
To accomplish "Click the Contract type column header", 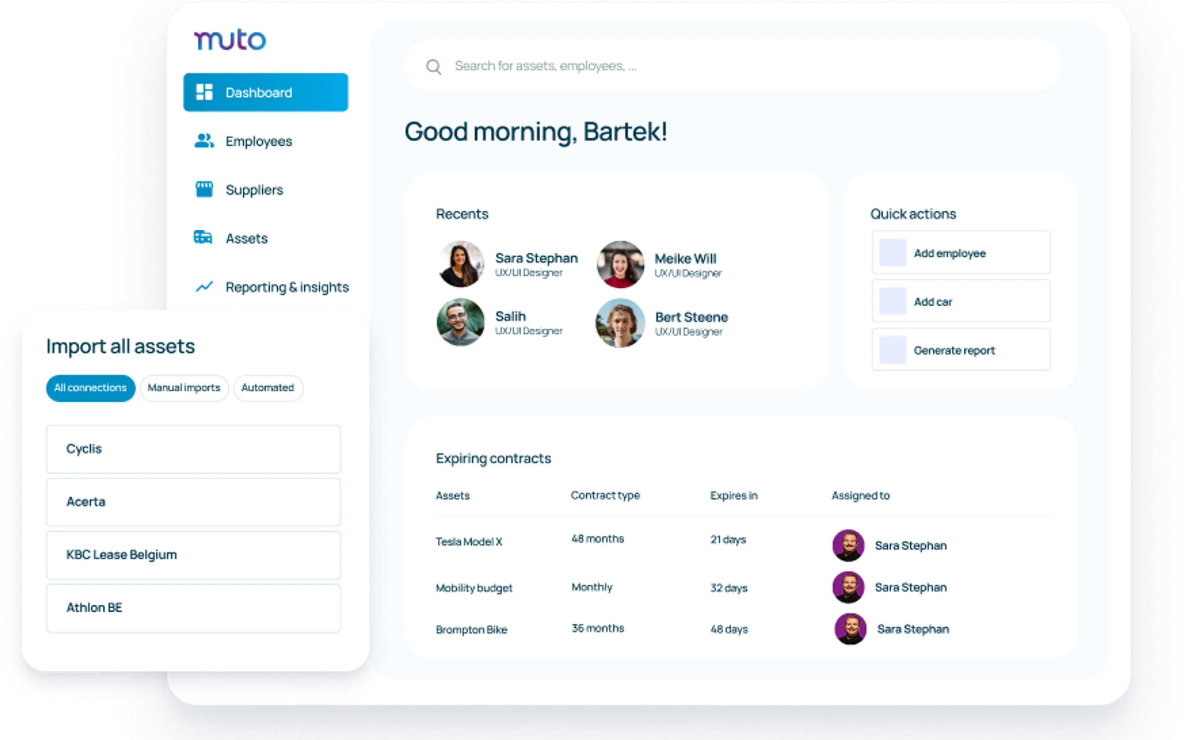I will (x=605, y=496).
